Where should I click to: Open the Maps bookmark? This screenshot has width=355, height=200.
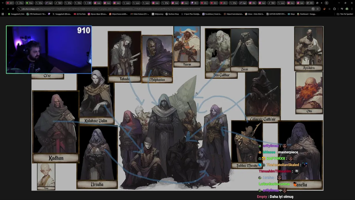(291, 14)
